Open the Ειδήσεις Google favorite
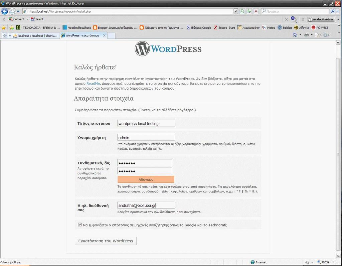Viewport: 342px width, 266px height. (199, 28)
